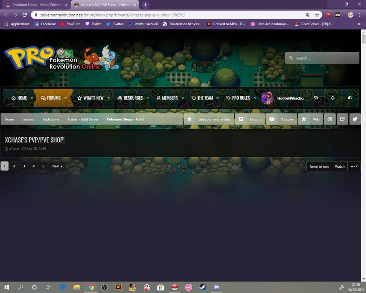Open Adobe Illustrator from taskbar
This screenshot has width=366, height=293.
coord(118,287)
